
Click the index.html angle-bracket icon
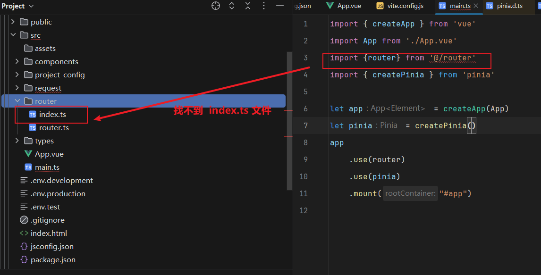point(24,233)
